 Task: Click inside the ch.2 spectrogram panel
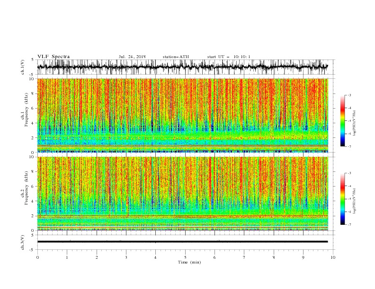click(x=183, y=194)
